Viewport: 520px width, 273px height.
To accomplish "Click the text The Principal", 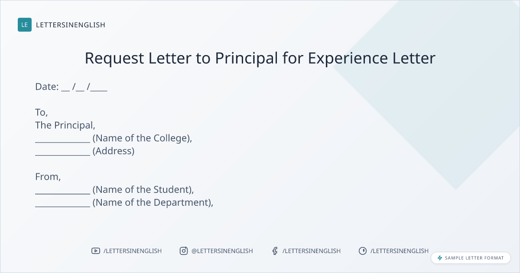I will pos(65,125).
